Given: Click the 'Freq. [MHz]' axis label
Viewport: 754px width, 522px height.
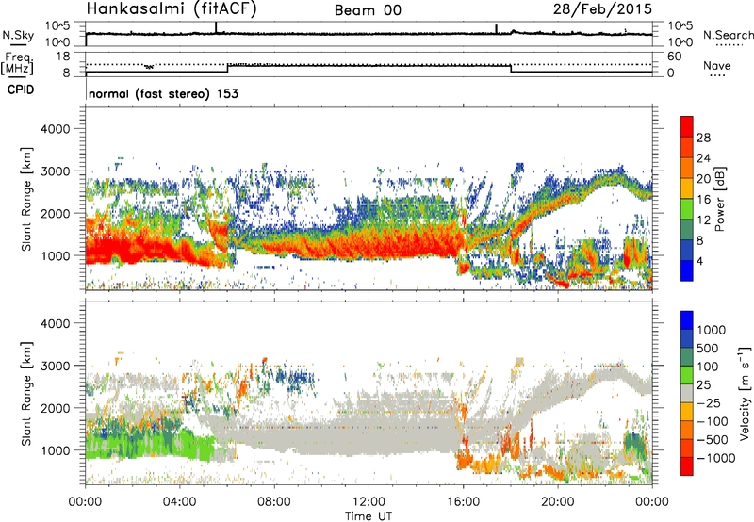Looking at the screenshot, I should click(17, 64).
